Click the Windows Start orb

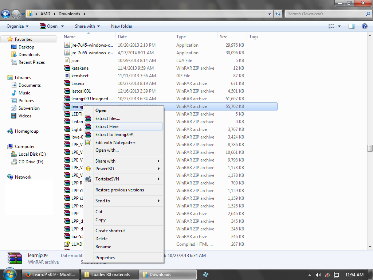pyautogui.click(x=10, y=274)
